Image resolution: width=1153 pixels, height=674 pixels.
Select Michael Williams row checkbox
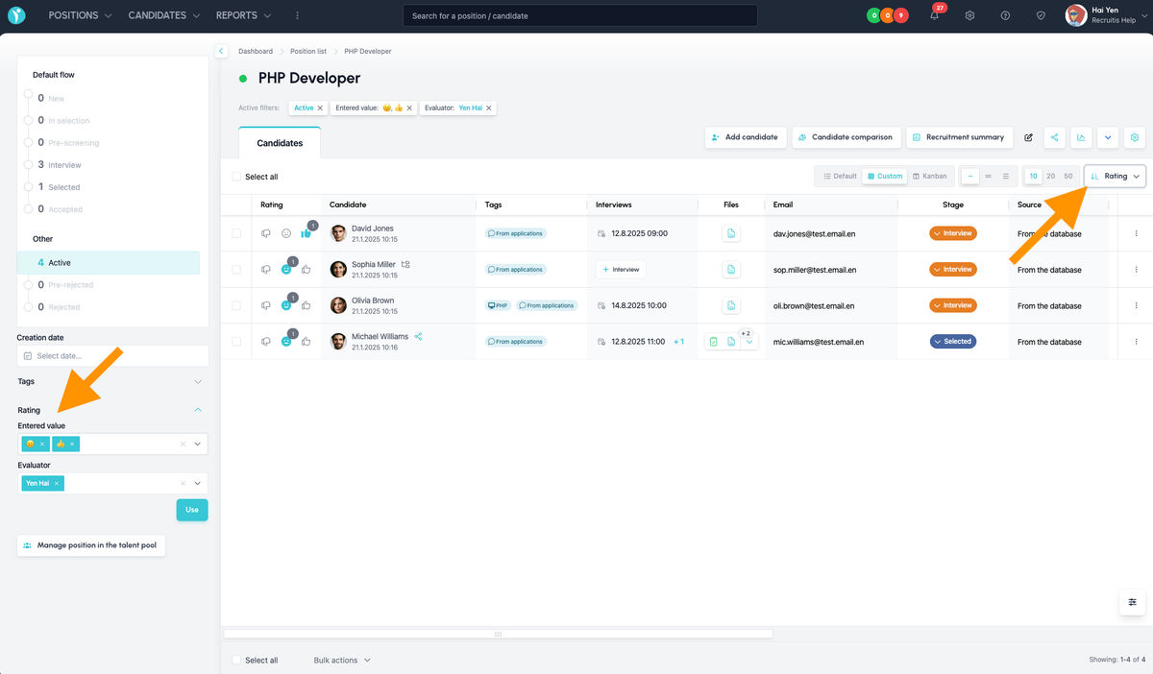[236, 342]
